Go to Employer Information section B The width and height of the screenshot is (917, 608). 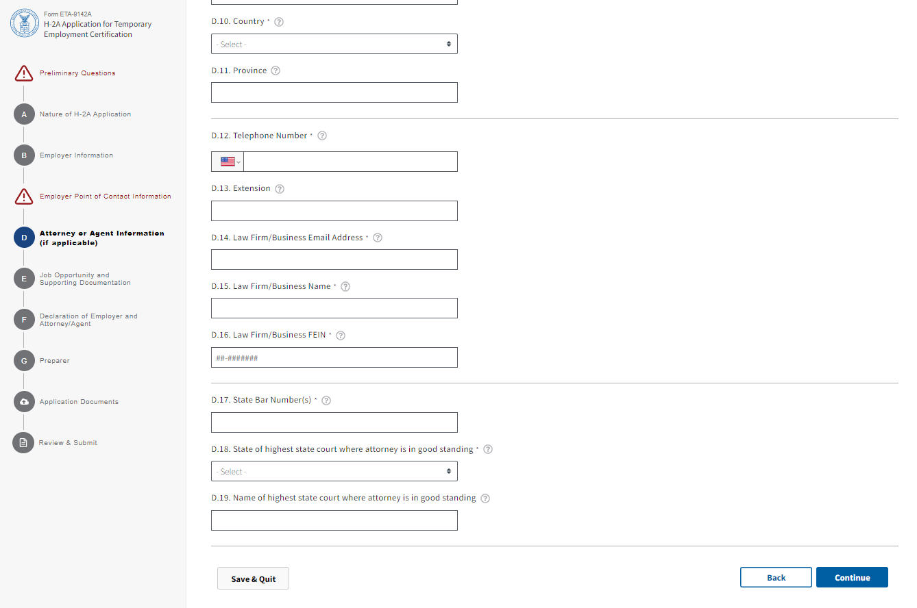(24, 155)
